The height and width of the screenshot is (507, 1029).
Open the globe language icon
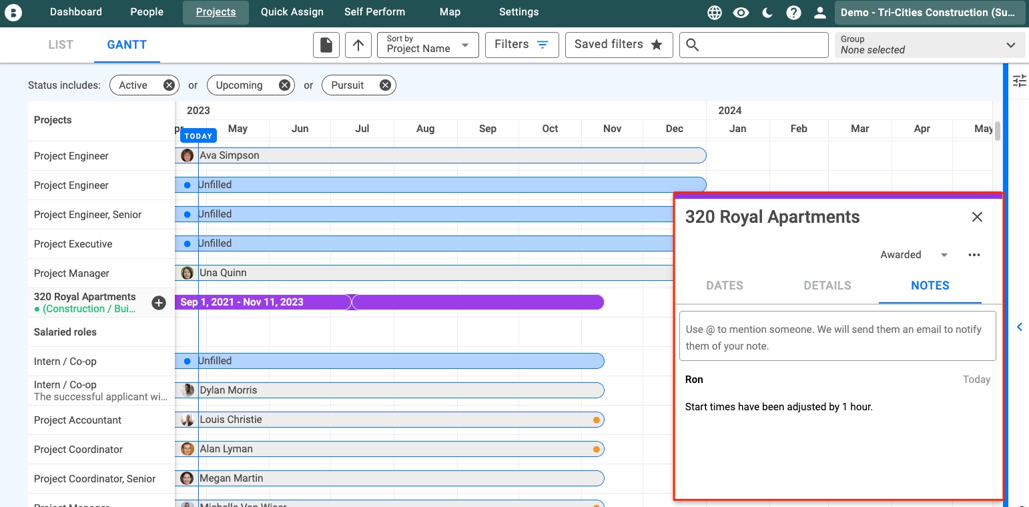[x=714, y=12]
